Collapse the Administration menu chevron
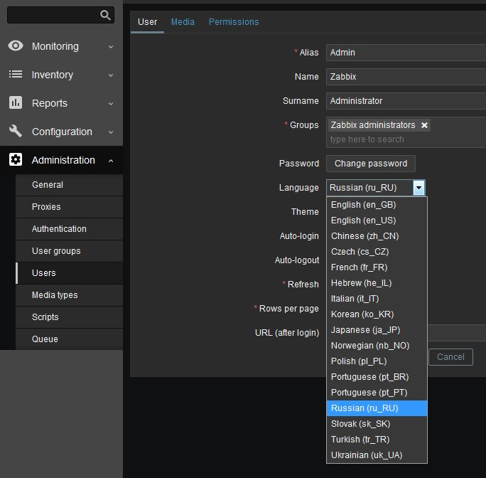The width and height of the screenshot is (486, 478). pyautogui.click(x=111, y=161)
